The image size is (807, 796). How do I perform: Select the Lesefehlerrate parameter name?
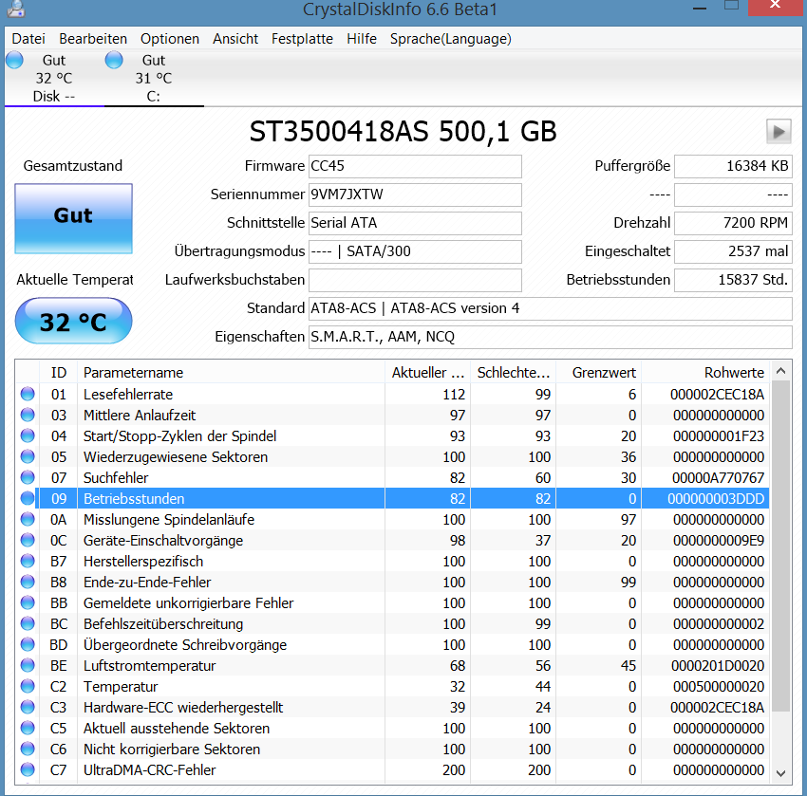click(x=128, y=395)
